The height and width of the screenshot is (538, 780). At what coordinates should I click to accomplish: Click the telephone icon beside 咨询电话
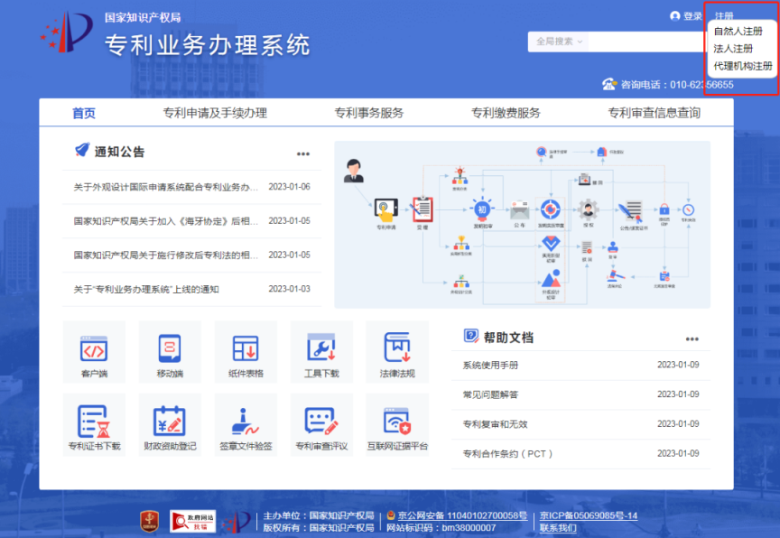(609, 85)
